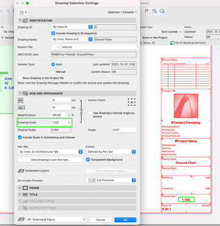Expand the Title panel
Image resolution: width=220 pixels, height=226 pixels.
coord(20,194)
